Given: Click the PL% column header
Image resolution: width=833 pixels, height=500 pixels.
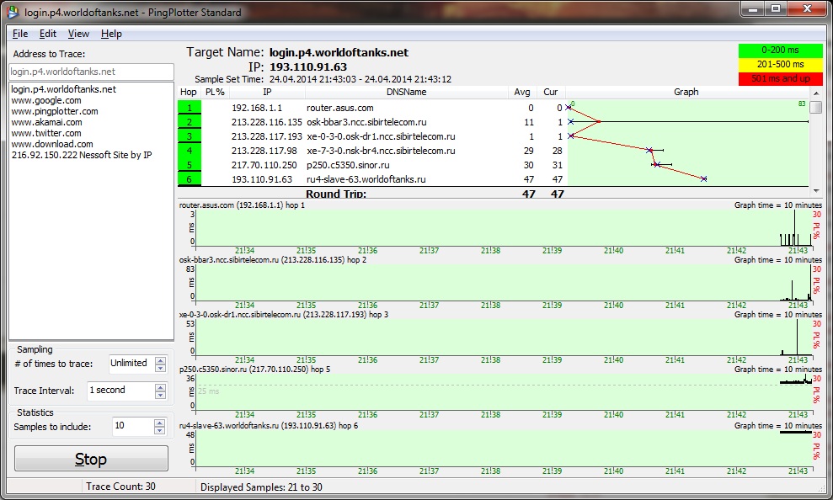Looking at the screenshot, I should pos(215,92).
